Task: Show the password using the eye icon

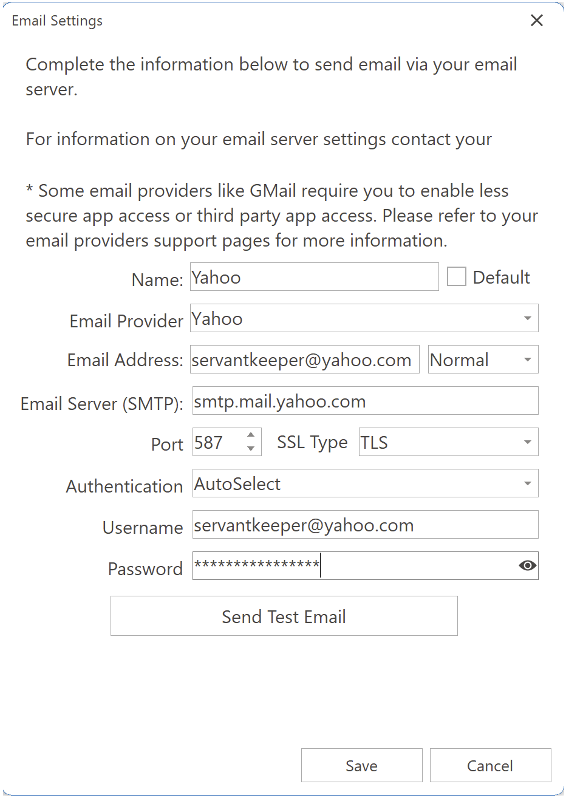Action: pos(527,565)
